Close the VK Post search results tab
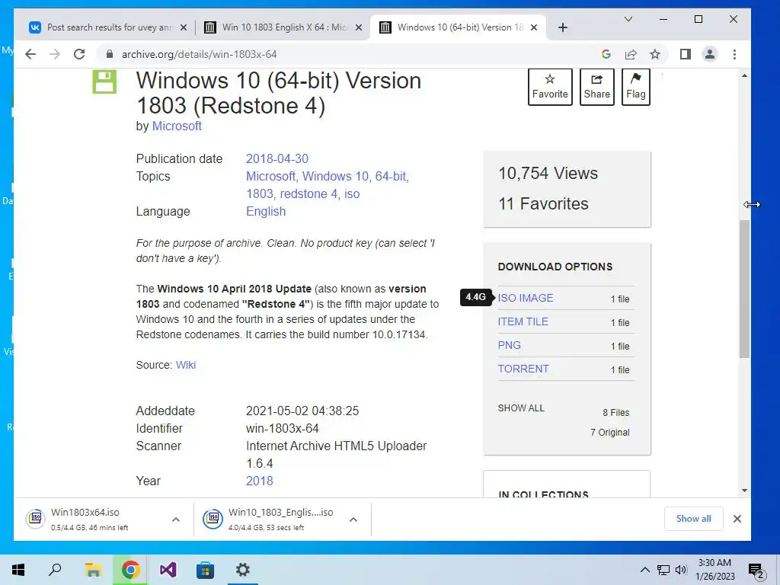The height and width of the screenshot is (585, 780). point(184,27)
